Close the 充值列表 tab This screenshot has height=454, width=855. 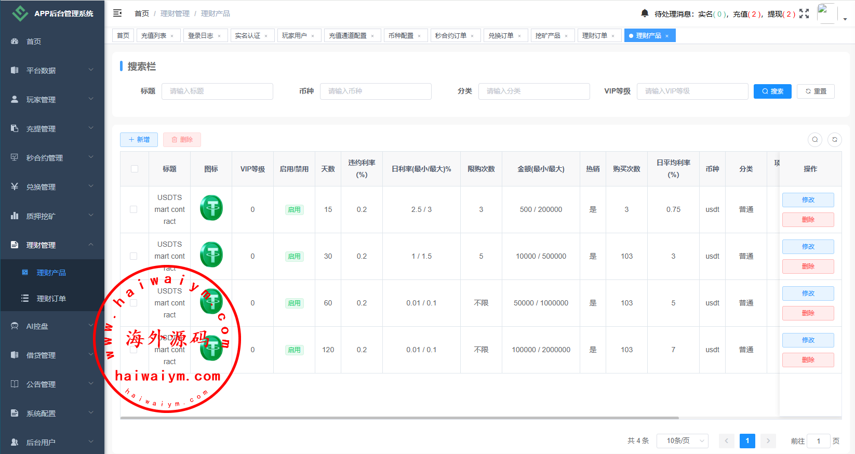[172, 36]
